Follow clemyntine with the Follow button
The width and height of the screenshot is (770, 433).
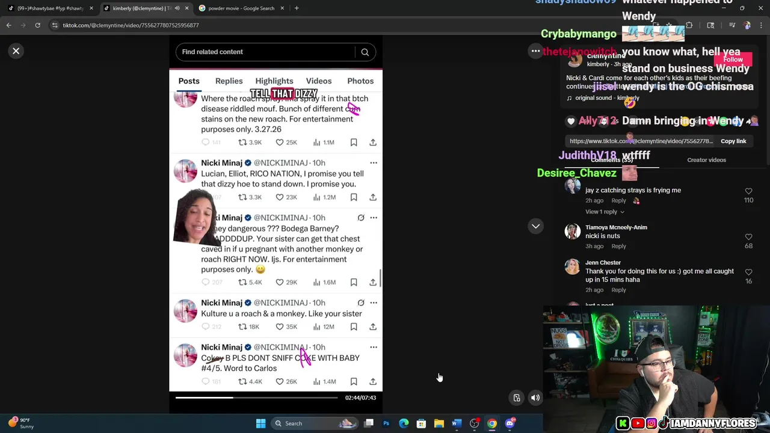pyautogui.click(x=733, y=60)
